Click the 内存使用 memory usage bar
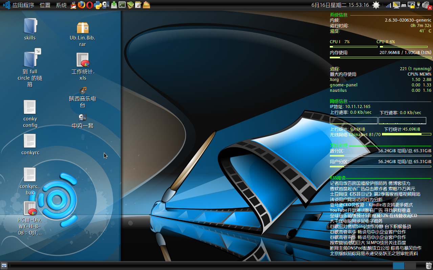 pos(381,58)
